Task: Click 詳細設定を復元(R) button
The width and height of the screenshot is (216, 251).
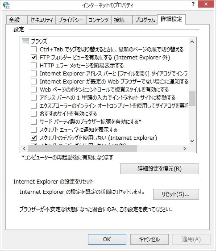Action: coord(159,169)
